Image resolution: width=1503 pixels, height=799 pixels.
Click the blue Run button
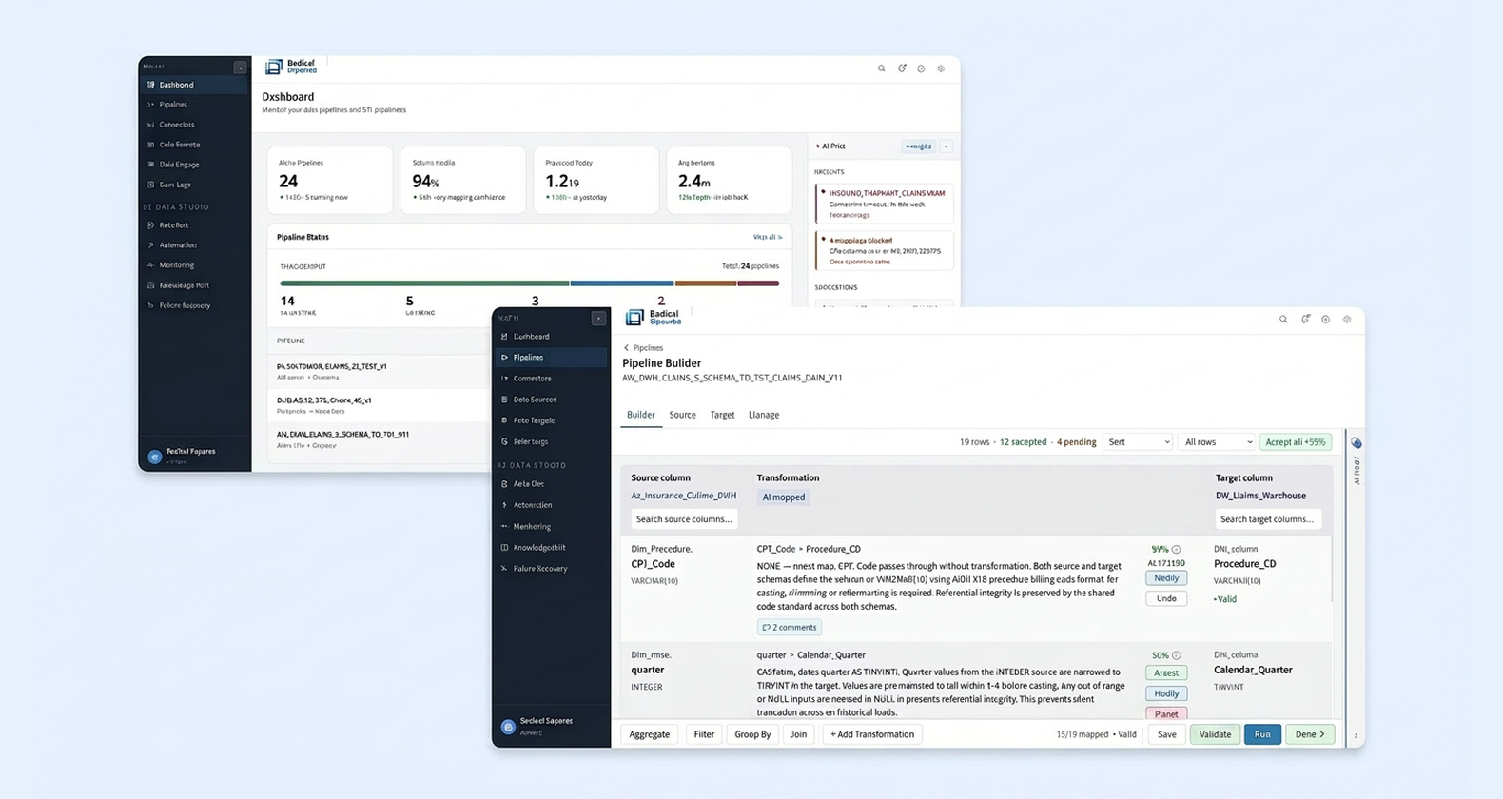click(1262, 734)
